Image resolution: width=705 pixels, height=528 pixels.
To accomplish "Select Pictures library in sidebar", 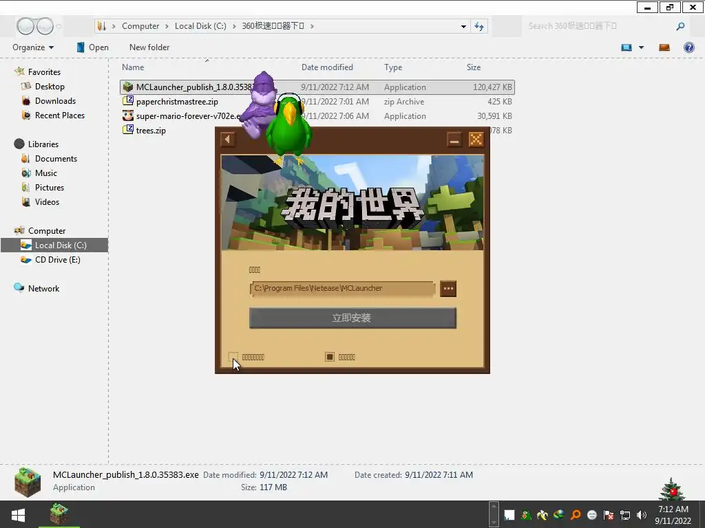I will coord(50,187).
